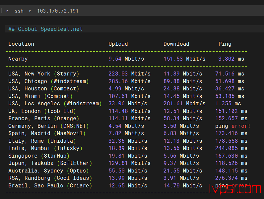Click the IP address 103.170.72.191
The height and width of the screenshot is (199, 264).
tap(58, 11)
